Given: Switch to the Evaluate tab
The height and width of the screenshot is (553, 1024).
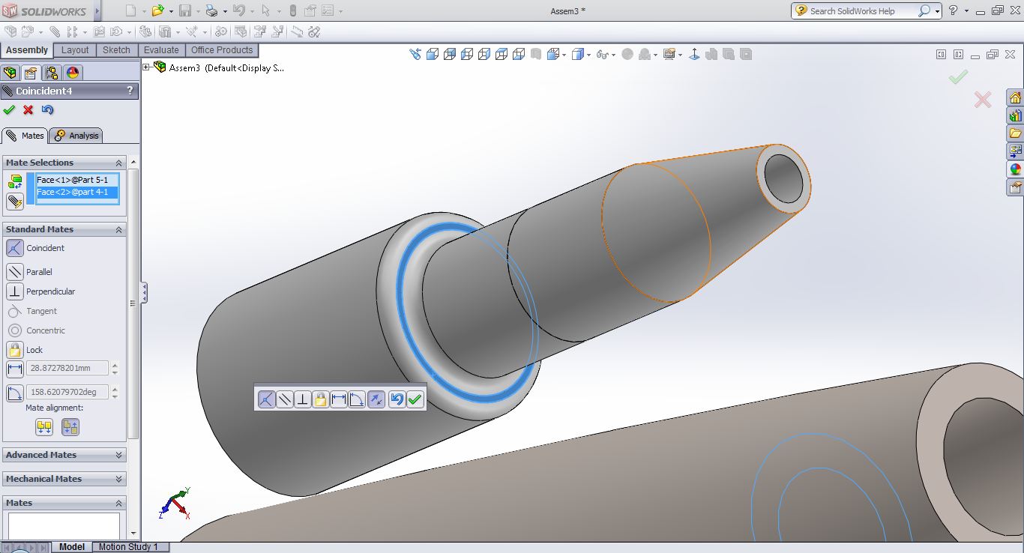Looking at the screenshot, I should (161, 50).
